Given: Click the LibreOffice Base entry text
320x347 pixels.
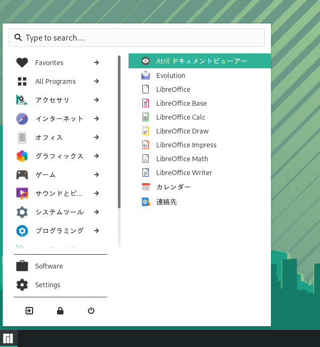Looking at the screenshot, I should pyautogui.click(x=181, y=104).
